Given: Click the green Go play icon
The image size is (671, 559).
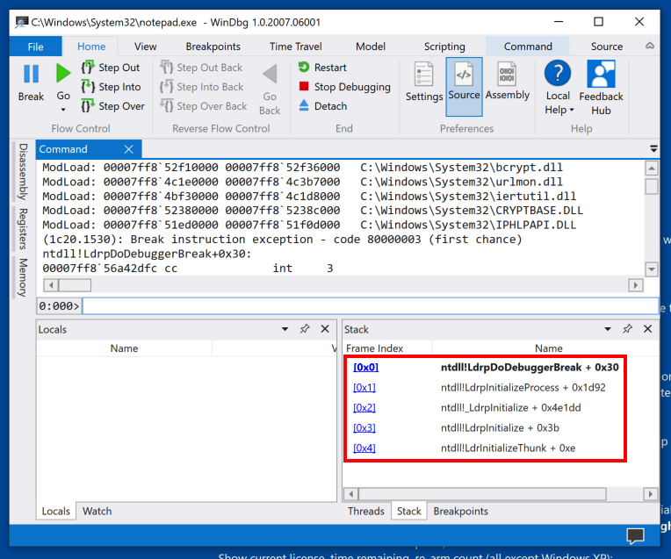Looking at the screenshot, I should click(63, 73).
